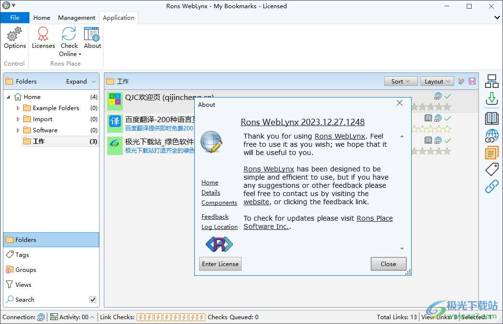Screen dimensions: 503x324
Task: Open the open-book icon in right sidebar
Action: 492,118
